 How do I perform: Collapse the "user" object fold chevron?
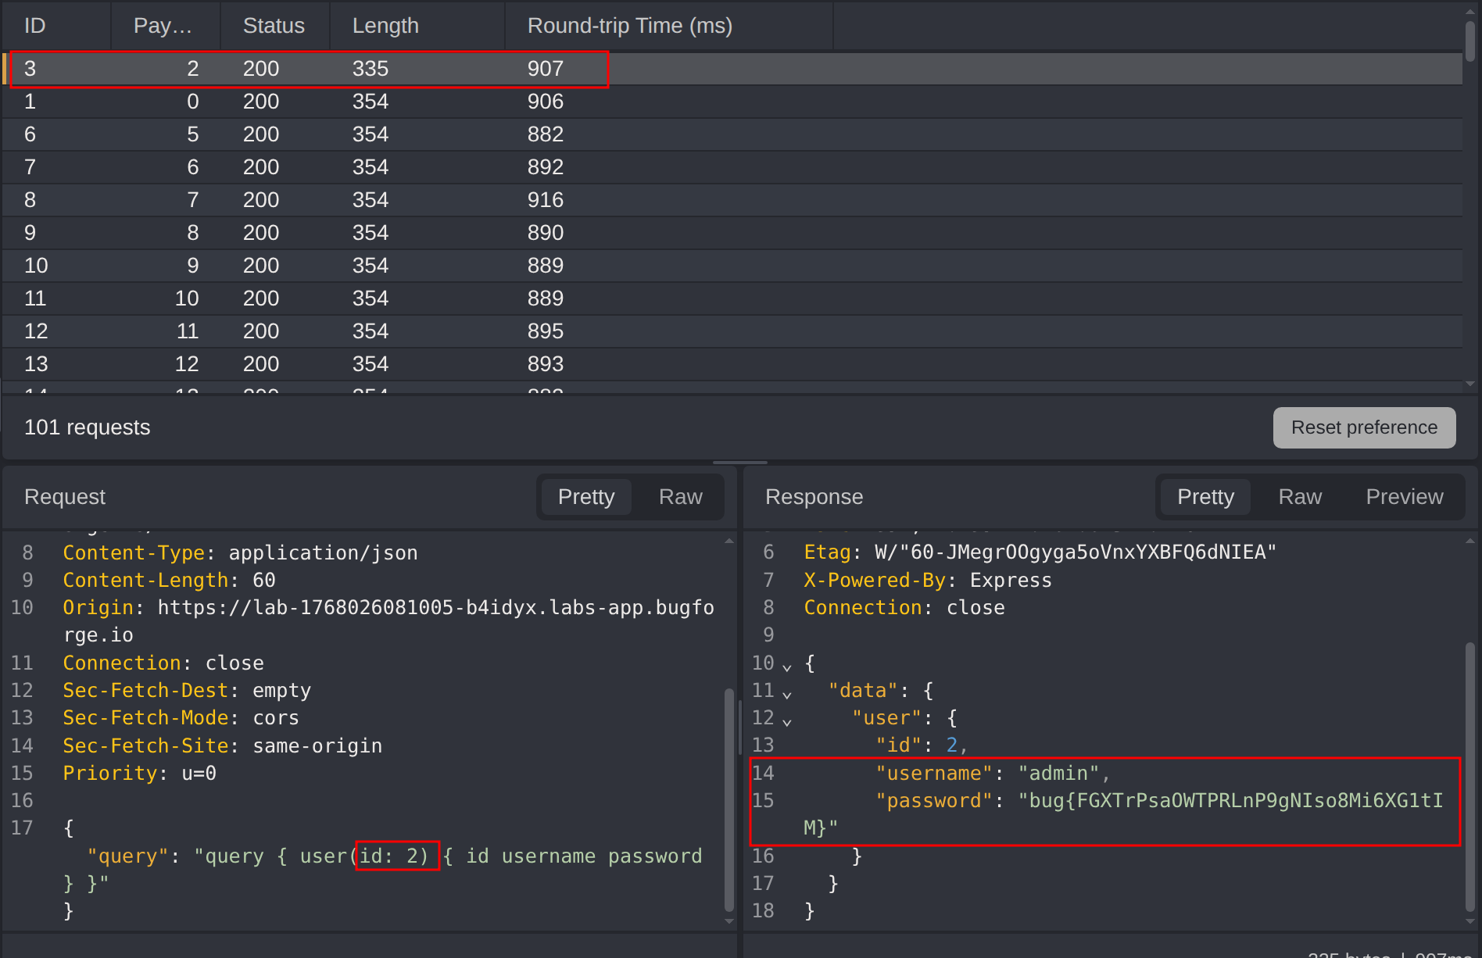(x=787, y=721)
